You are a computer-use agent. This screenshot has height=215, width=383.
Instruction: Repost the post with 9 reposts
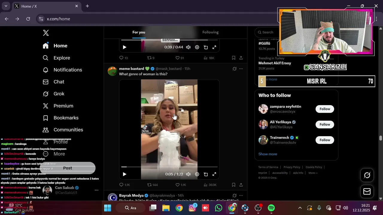pyautogui.click(x=151, y=58)
